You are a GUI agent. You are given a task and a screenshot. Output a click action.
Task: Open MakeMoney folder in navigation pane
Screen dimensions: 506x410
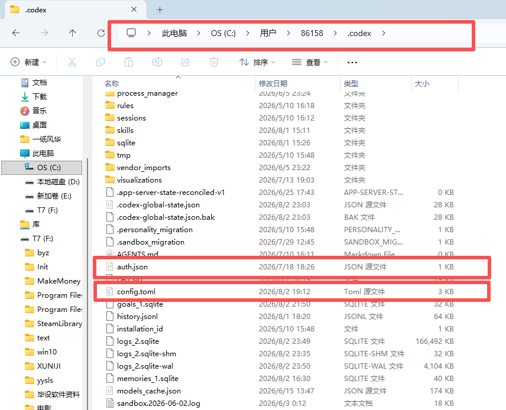click(x=53, y=281)
